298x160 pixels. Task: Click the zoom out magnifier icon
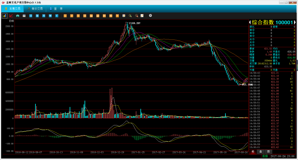(137, 16)
